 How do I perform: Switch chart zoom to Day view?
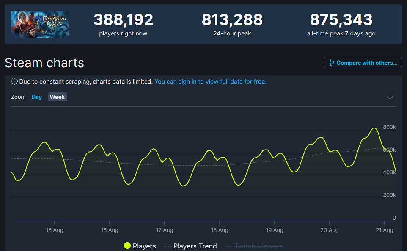tap(36, 97)
